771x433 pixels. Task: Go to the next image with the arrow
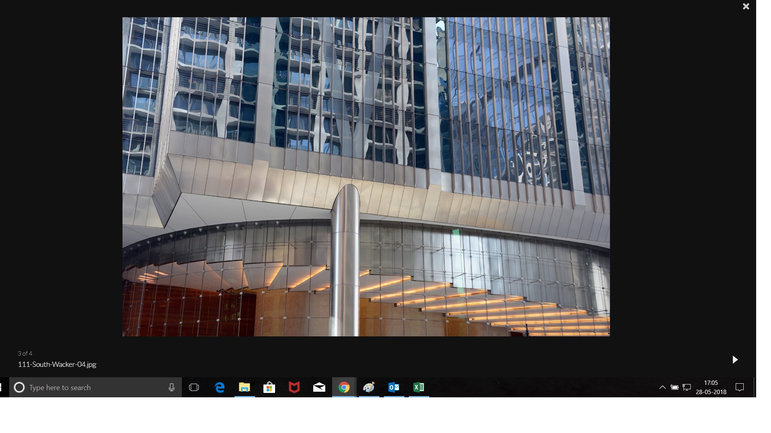[735, 360]
